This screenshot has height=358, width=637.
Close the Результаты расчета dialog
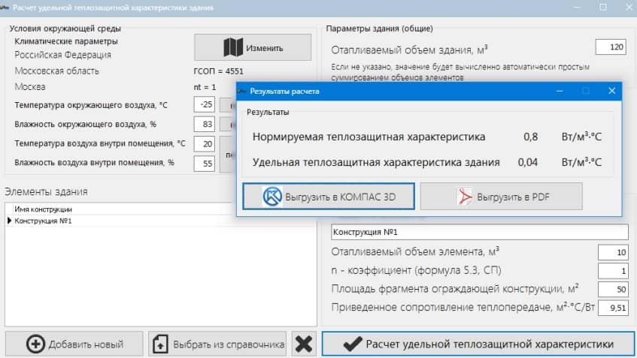(611, 91)
